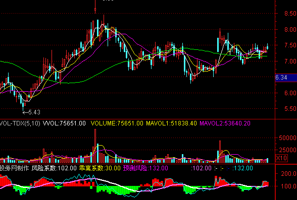Screen dimensions: 297x200
Task: Click the 6.00 price axis label
Action: (x=290, y=93)
